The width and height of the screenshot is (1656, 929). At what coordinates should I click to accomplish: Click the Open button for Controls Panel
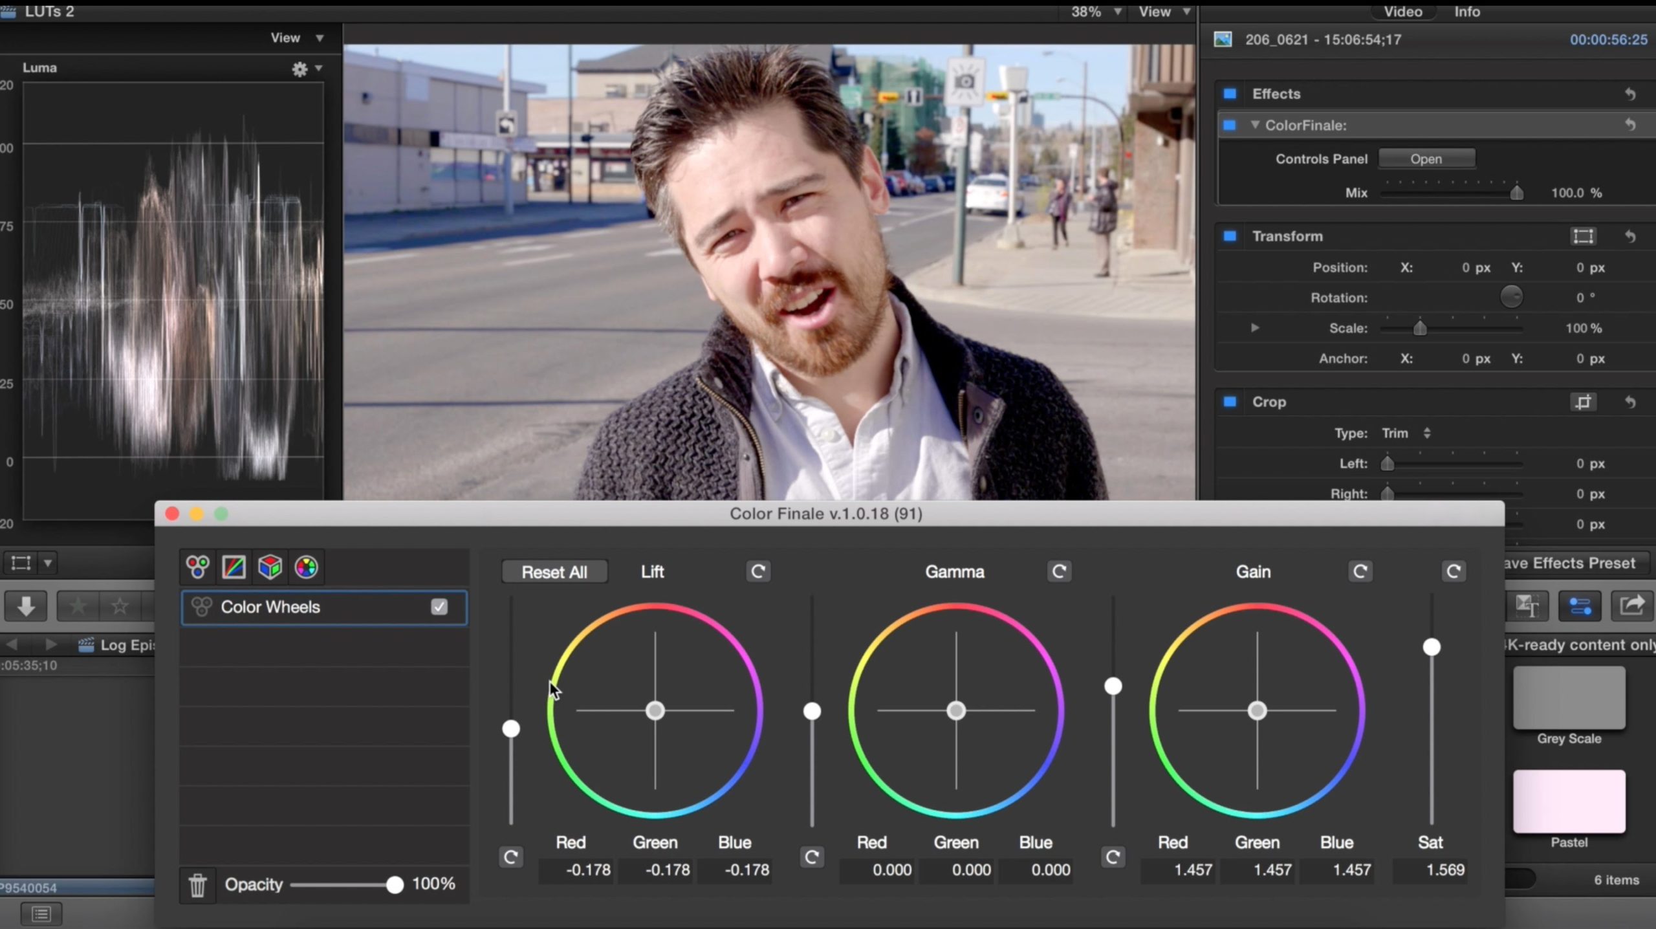(x=1427, y=158)
